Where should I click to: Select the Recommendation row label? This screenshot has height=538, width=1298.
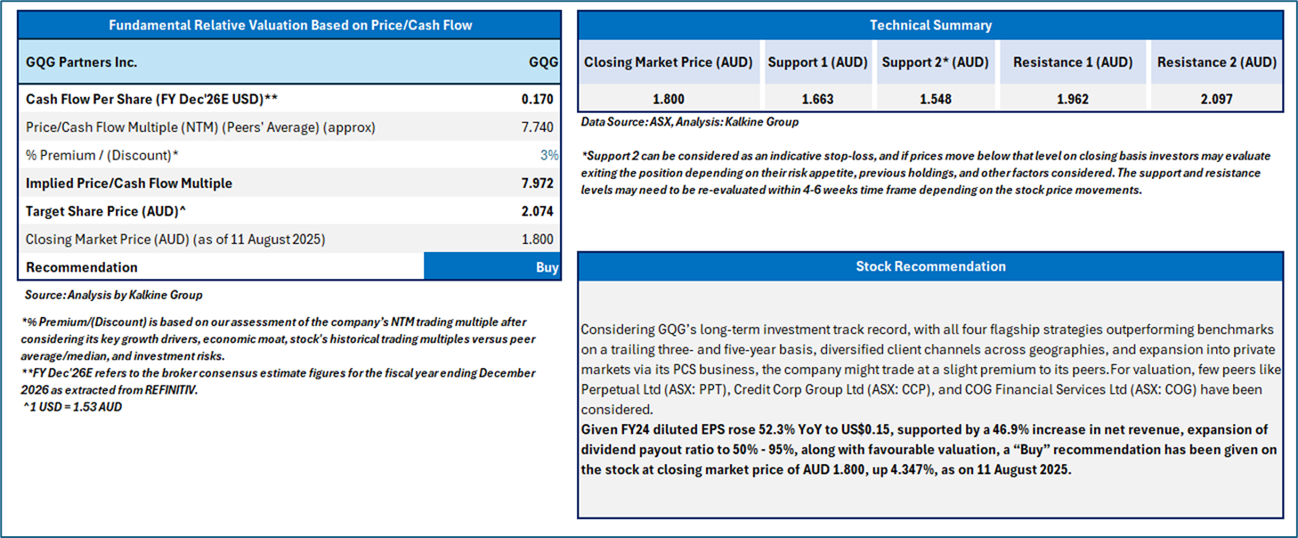(82, 267)
